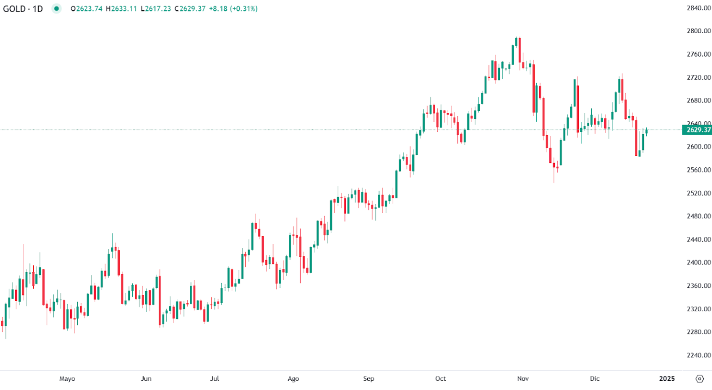The height and width of the screenshot is (390, 712).
Task: Click the Dic month marker
Action: [x=595, y=379]
